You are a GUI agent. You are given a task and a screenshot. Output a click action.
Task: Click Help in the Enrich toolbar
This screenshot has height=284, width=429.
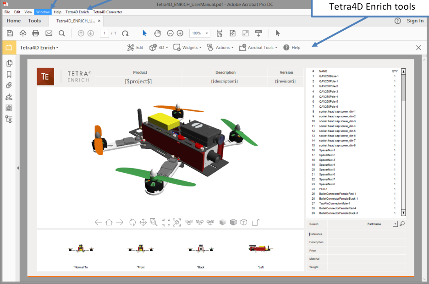click(x=292, y=48)
